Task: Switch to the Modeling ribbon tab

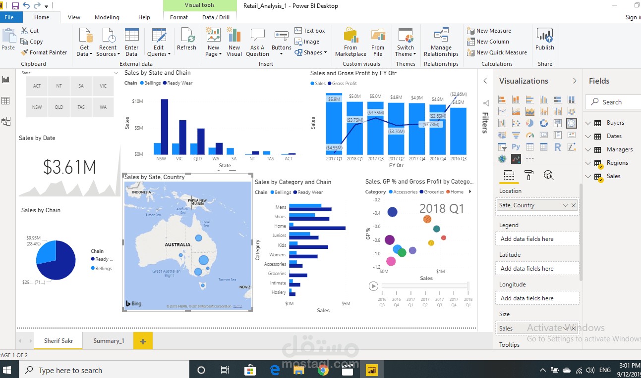Action: [107, 17]
